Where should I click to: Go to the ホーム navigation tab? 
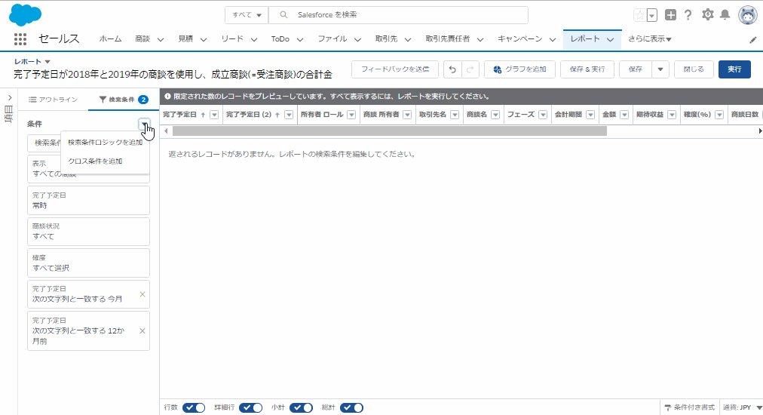coord(111,39)
